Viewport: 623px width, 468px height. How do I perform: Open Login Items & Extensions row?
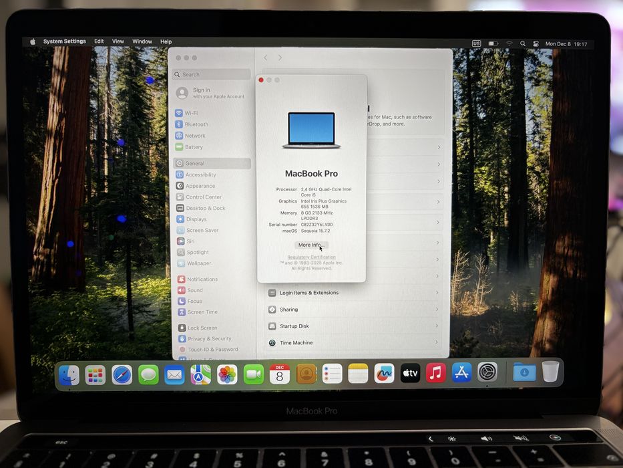tap(355, 293)
